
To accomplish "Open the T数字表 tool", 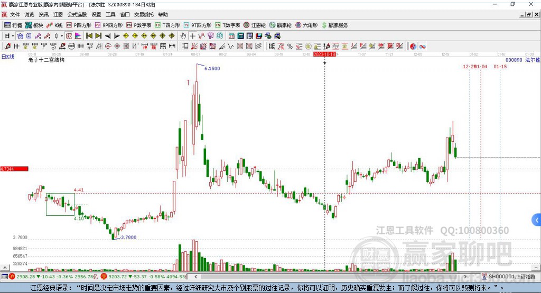I will [x=227, y=25].
